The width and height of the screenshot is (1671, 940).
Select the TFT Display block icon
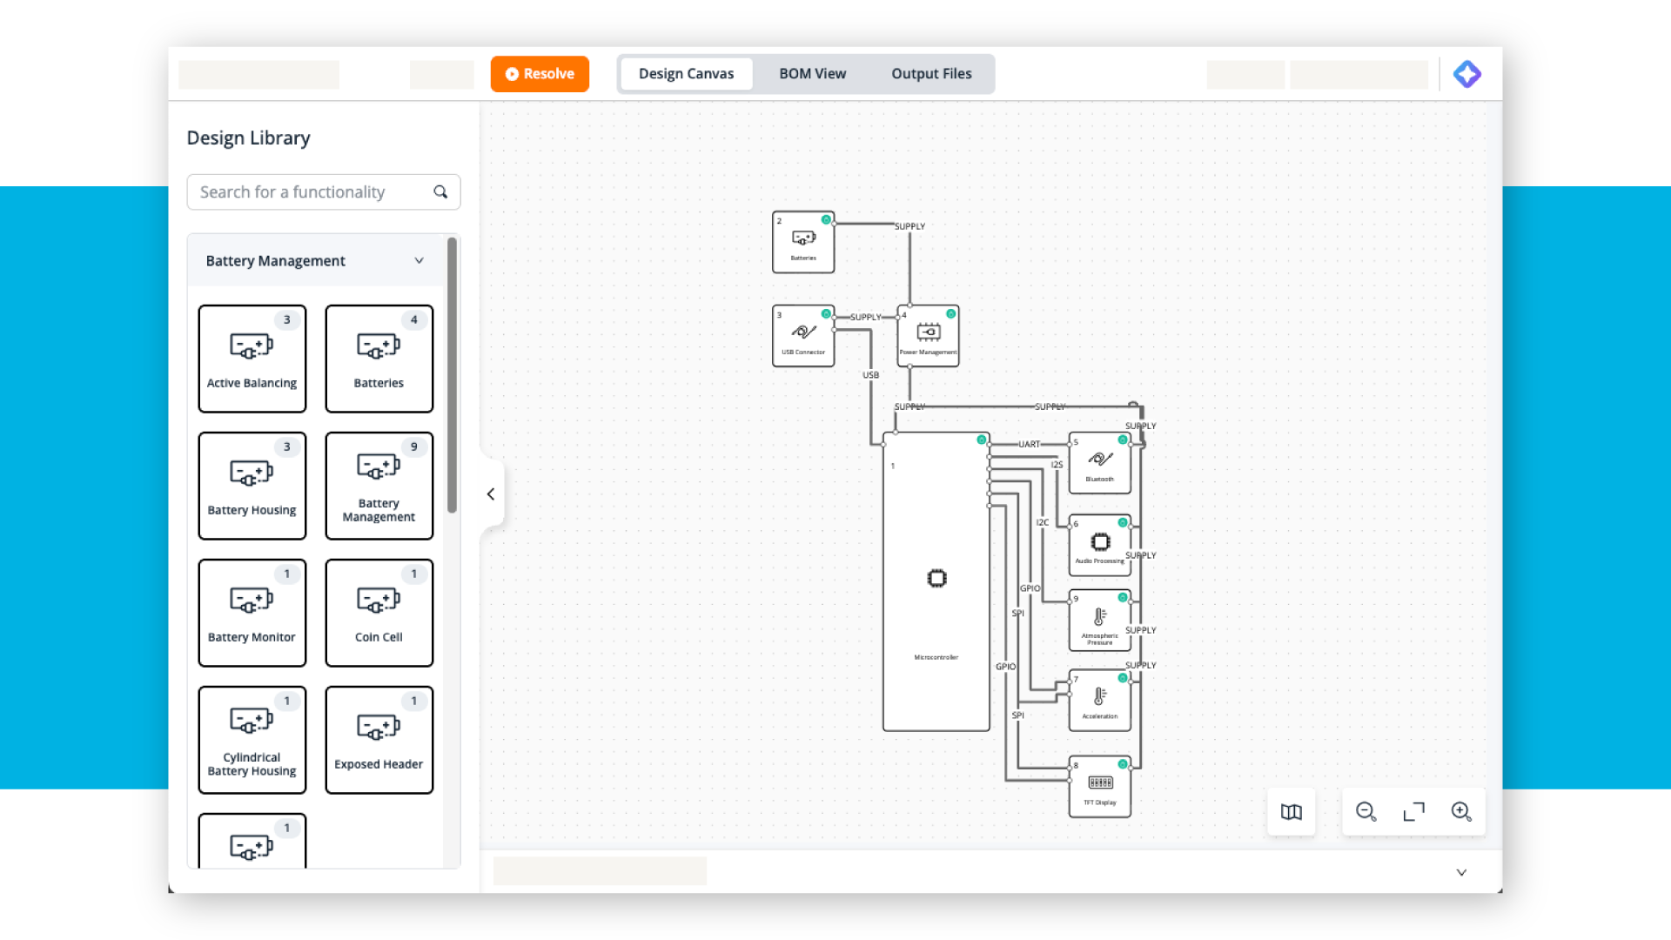point(1099,782)
